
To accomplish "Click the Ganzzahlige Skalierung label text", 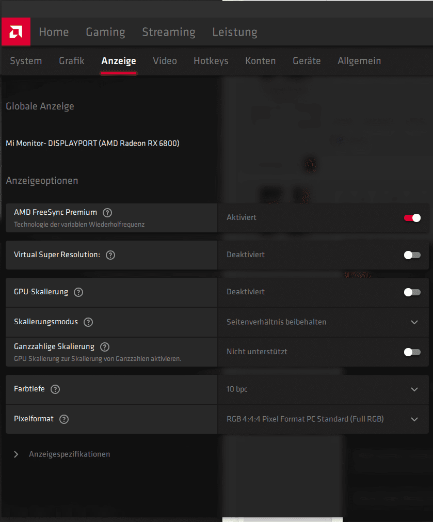I will pyautogui.click(x=54, y=346).
